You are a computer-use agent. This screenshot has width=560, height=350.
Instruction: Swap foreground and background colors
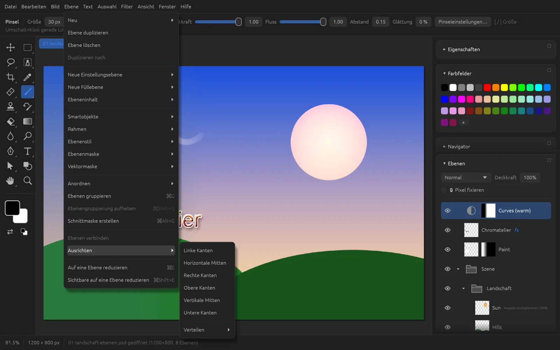click(10, 232)
